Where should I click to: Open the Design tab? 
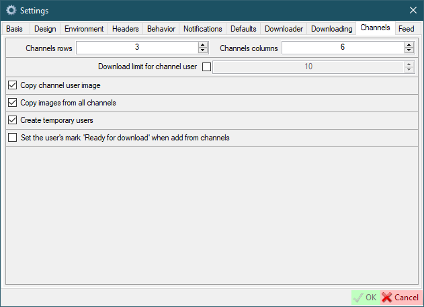pos(45,29)
